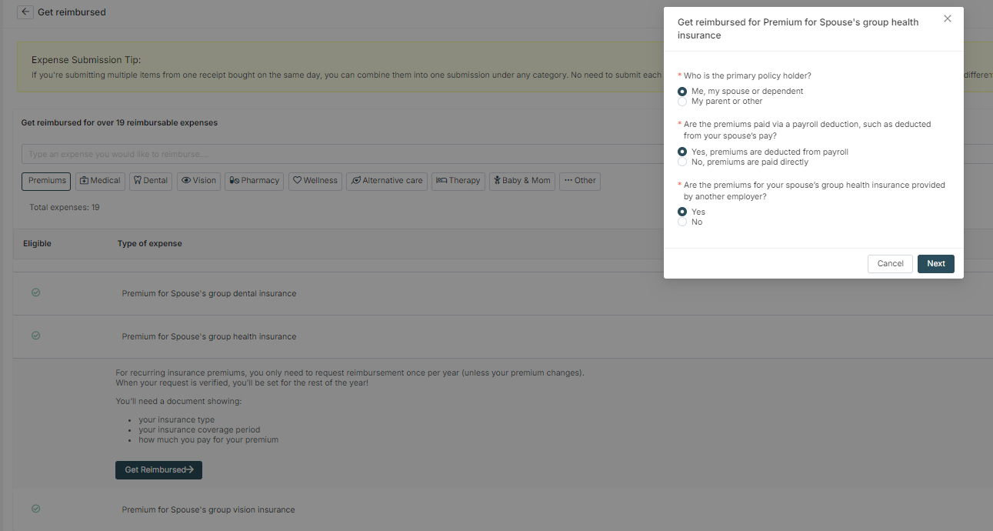The width and height of the screenshot is (993, 531).
Task: Select the Vision eye icon
Action: coord(187,180)
